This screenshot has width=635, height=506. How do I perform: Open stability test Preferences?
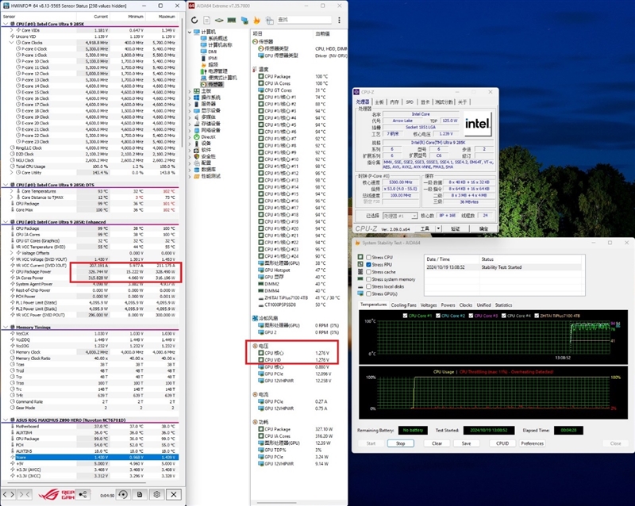pyautogui.click(x=532, y=443)
